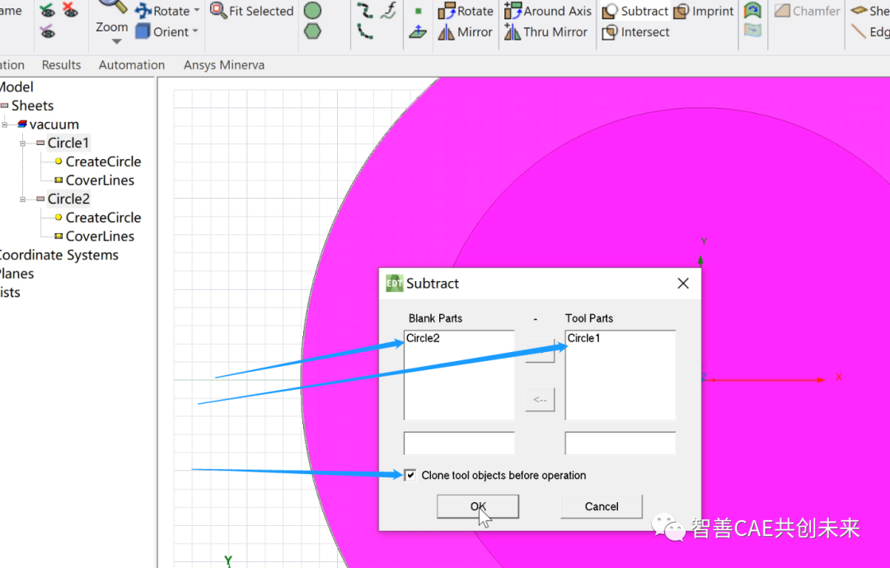Select the green circle drawing tool
Image resolution: width=890 pixels, height=568 pixels.
312,11
